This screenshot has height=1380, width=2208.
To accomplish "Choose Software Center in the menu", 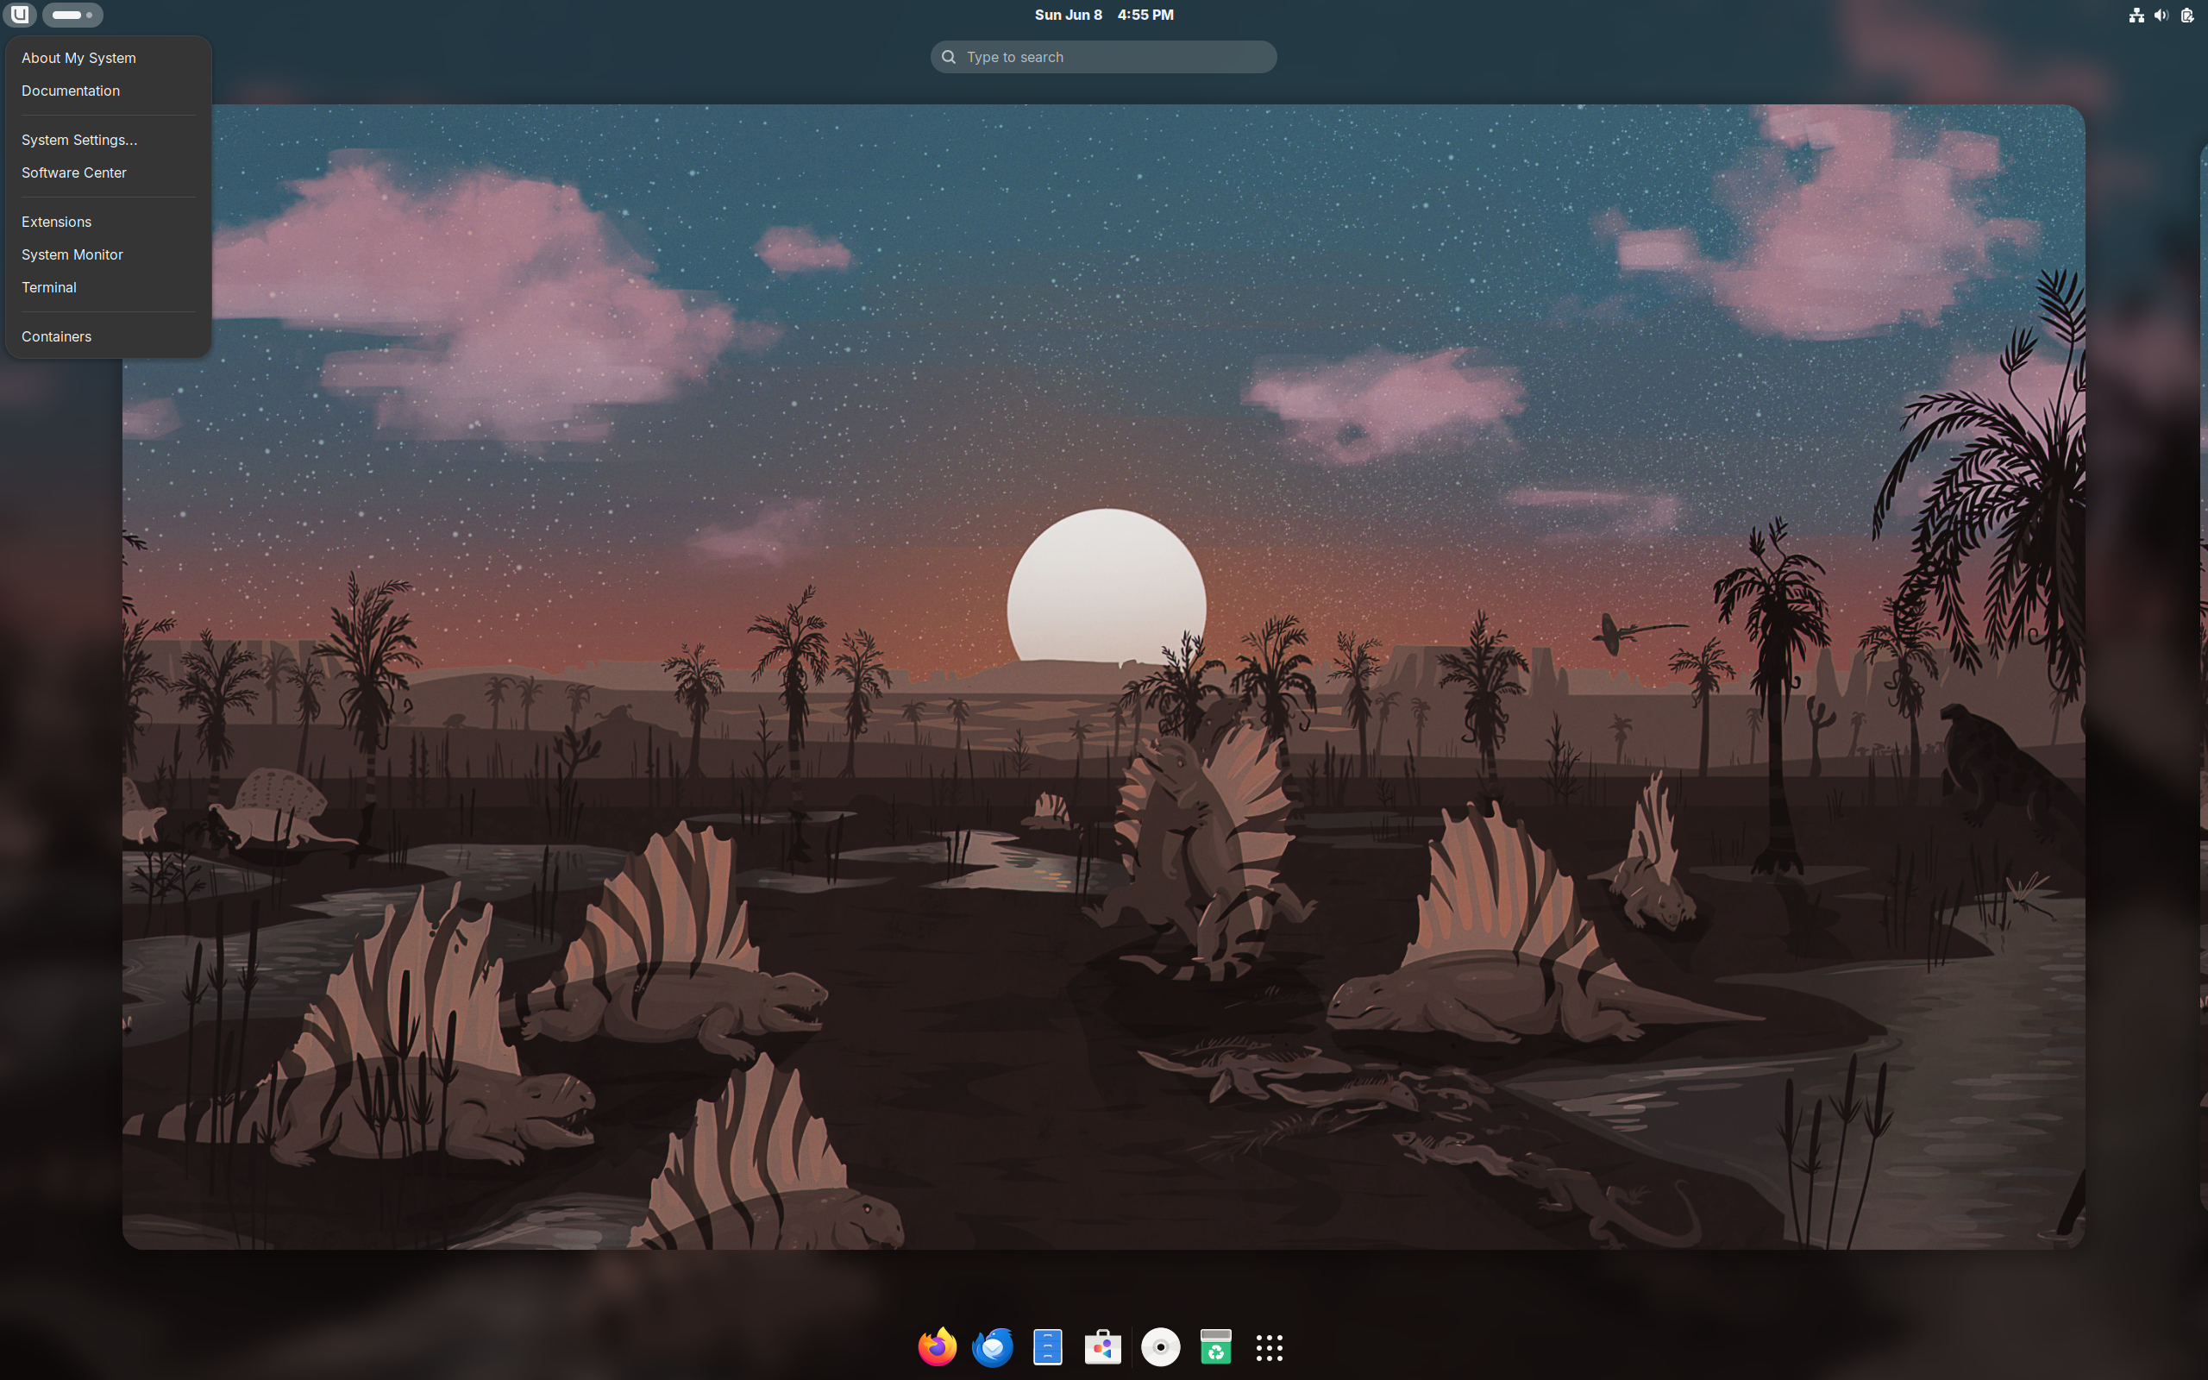I will tap(108, 172).
